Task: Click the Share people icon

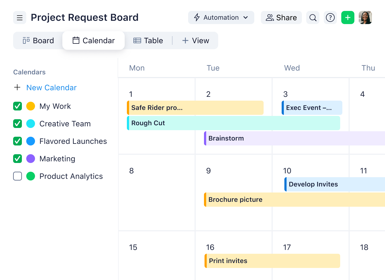Action: tap(270, 17)
